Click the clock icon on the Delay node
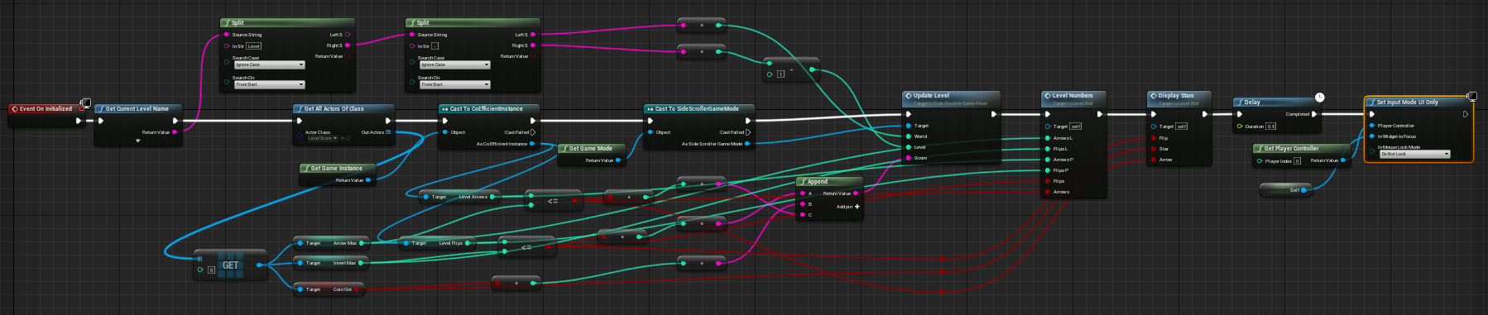The width and height of the screenshot is (1488, 315). pos(1319,98)
